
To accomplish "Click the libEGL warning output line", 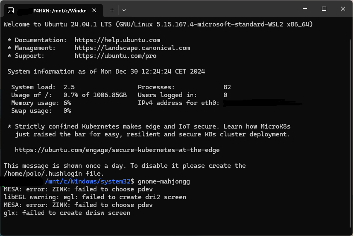I will coord(95,197).
